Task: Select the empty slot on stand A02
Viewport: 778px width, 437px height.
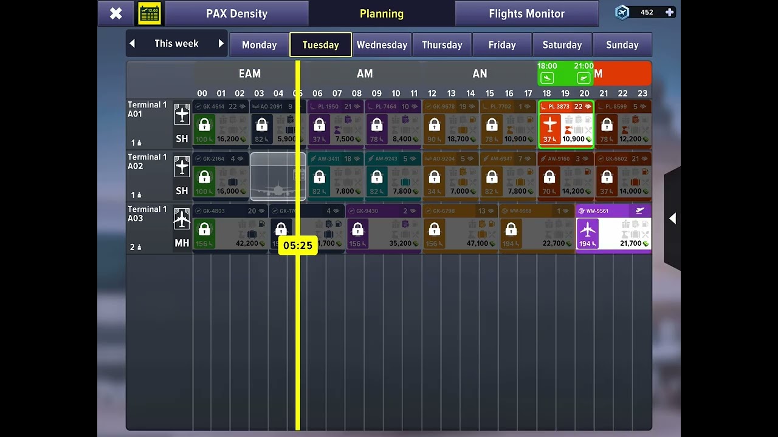Action: pos(278,176)
